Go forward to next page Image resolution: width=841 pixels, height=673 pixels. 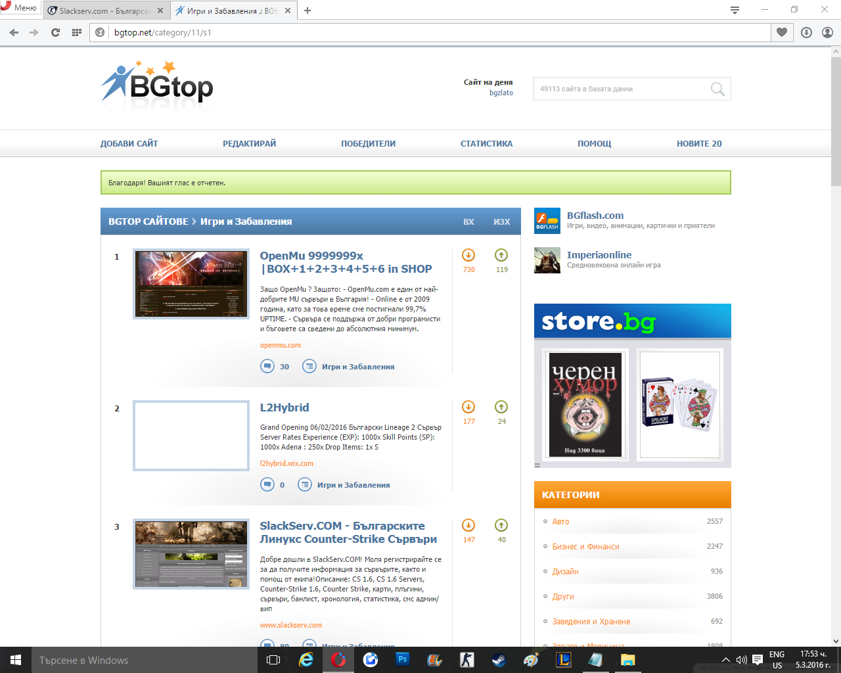click(x=34, y=32)
